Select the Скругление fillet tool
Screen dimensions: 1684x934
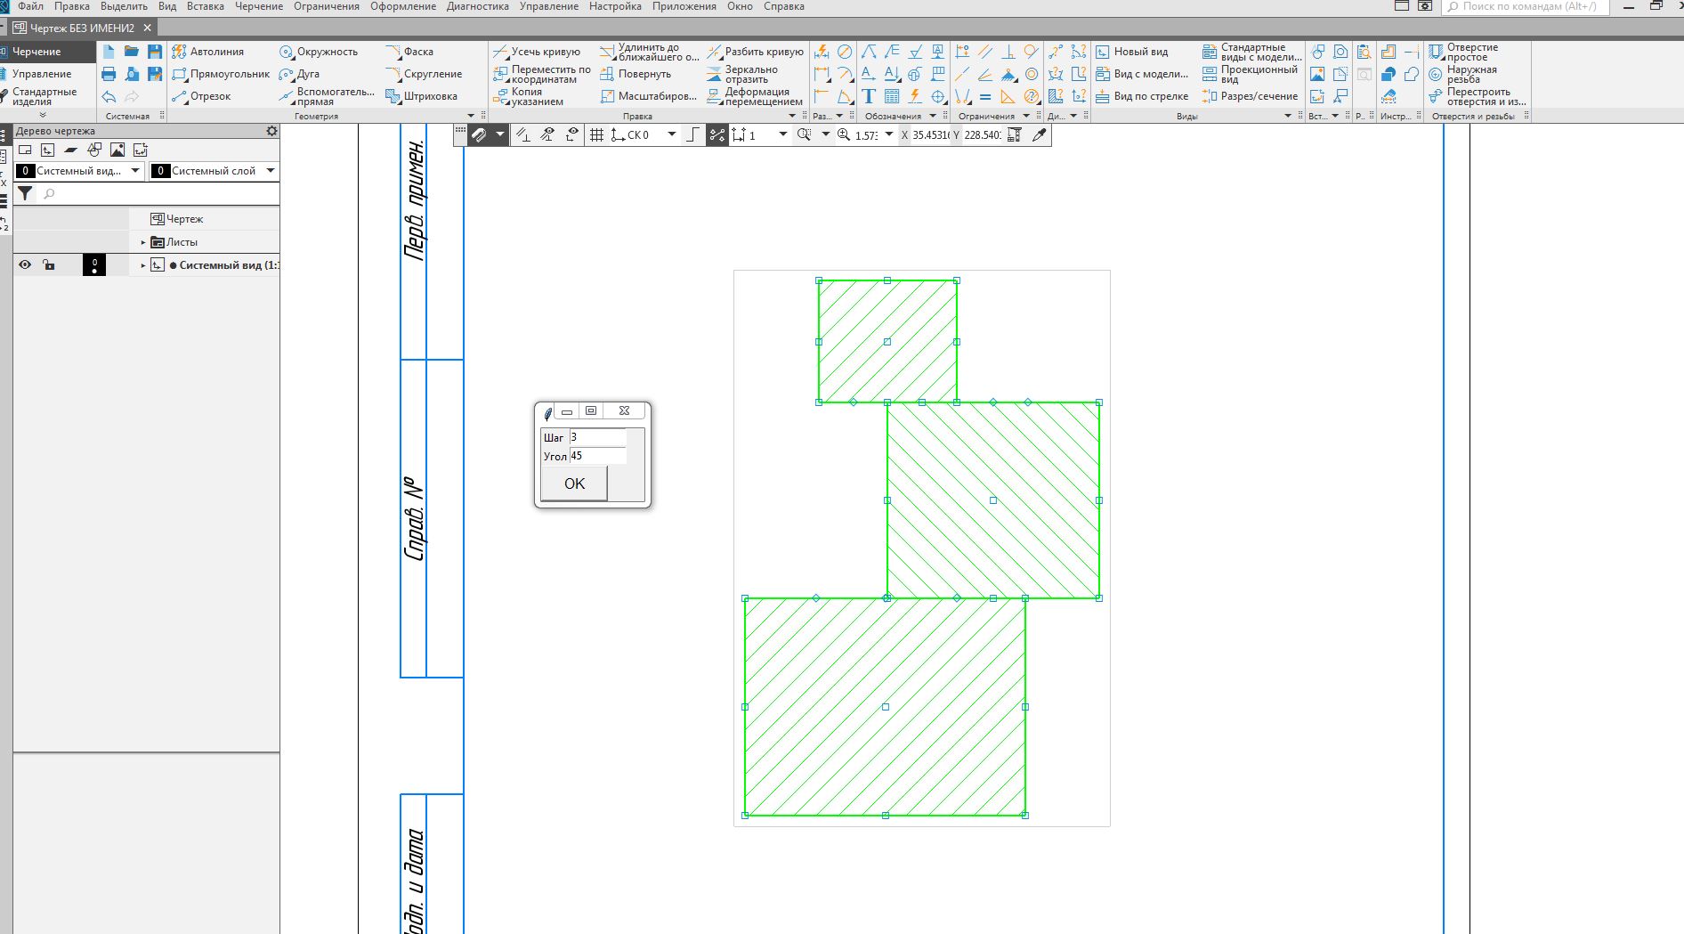[424, 74]
